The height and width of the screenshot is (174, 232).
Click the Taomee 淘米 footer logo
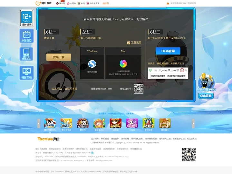(49, 139)
